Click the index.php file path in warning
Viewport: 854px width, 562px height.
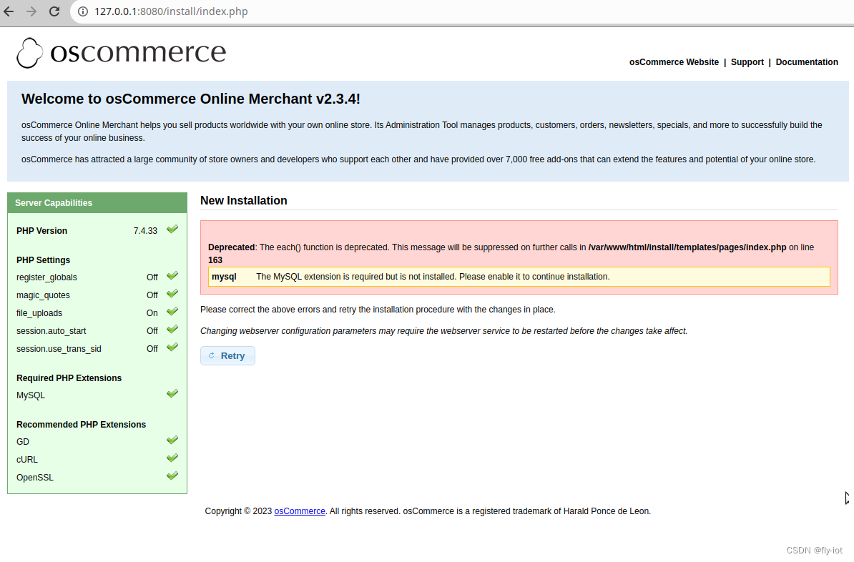point(687,247)
